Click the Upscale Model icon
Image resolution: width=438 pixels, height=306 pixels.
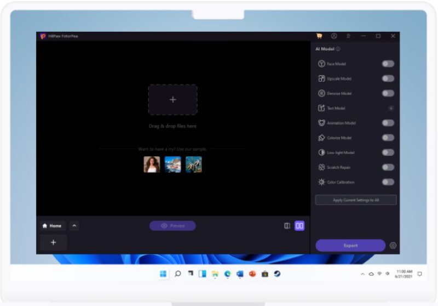(321, 78)
